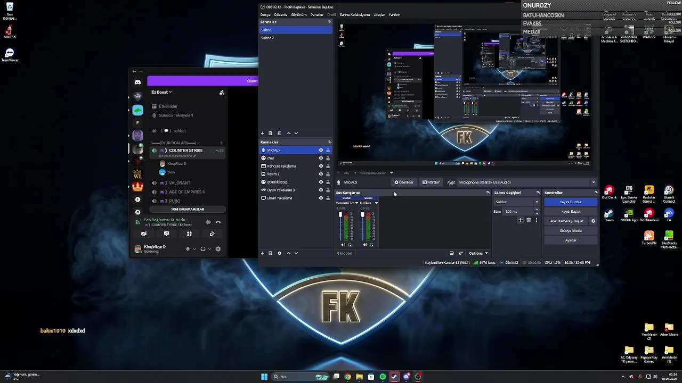Open the Soldur transition dropdown

coord(517,202)
